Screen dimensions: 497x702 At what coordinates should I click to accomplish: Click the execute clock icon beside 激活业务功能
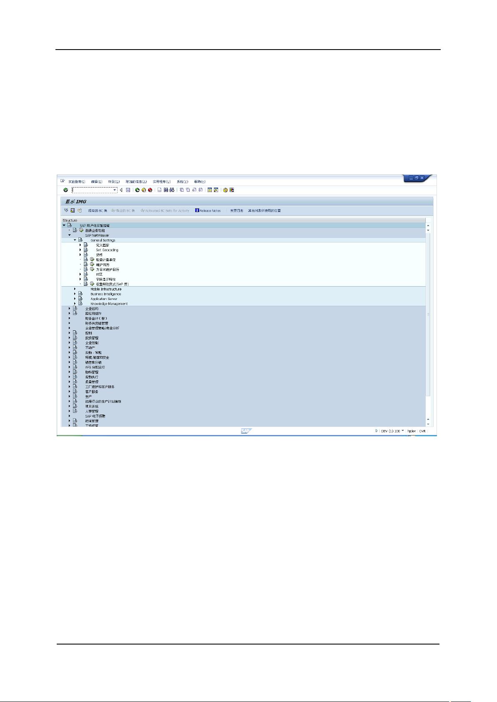81,230
